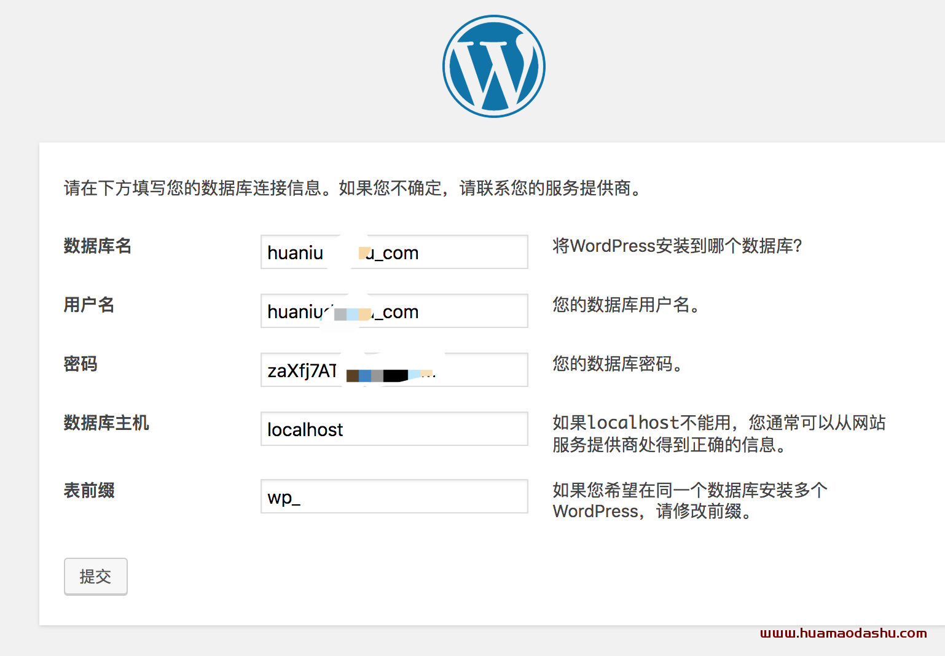Click the text 将WordPress安装到哪个数据库?

[x=677, y=246]
